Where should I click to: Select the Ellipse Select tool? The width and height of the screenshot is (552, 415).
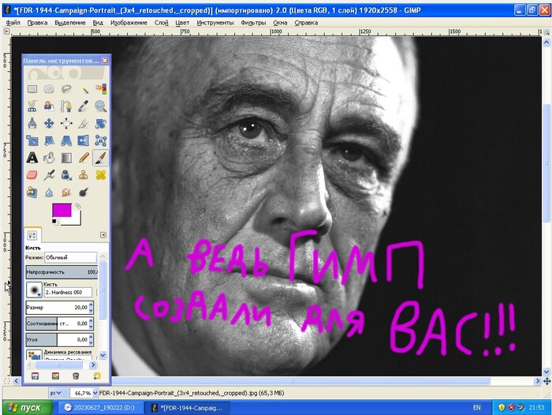(49, 89)
